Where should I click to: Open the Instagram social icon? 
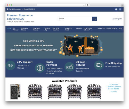(x=120, y=9)
